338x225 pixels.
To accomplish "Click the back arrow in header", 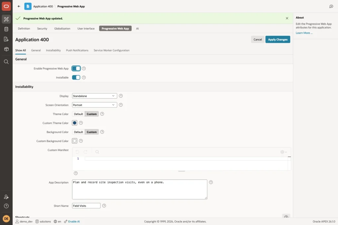I will (19, 6).
